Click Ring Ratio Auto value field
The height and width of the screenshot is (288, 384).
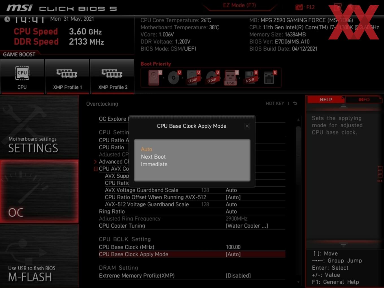(231, 211)
